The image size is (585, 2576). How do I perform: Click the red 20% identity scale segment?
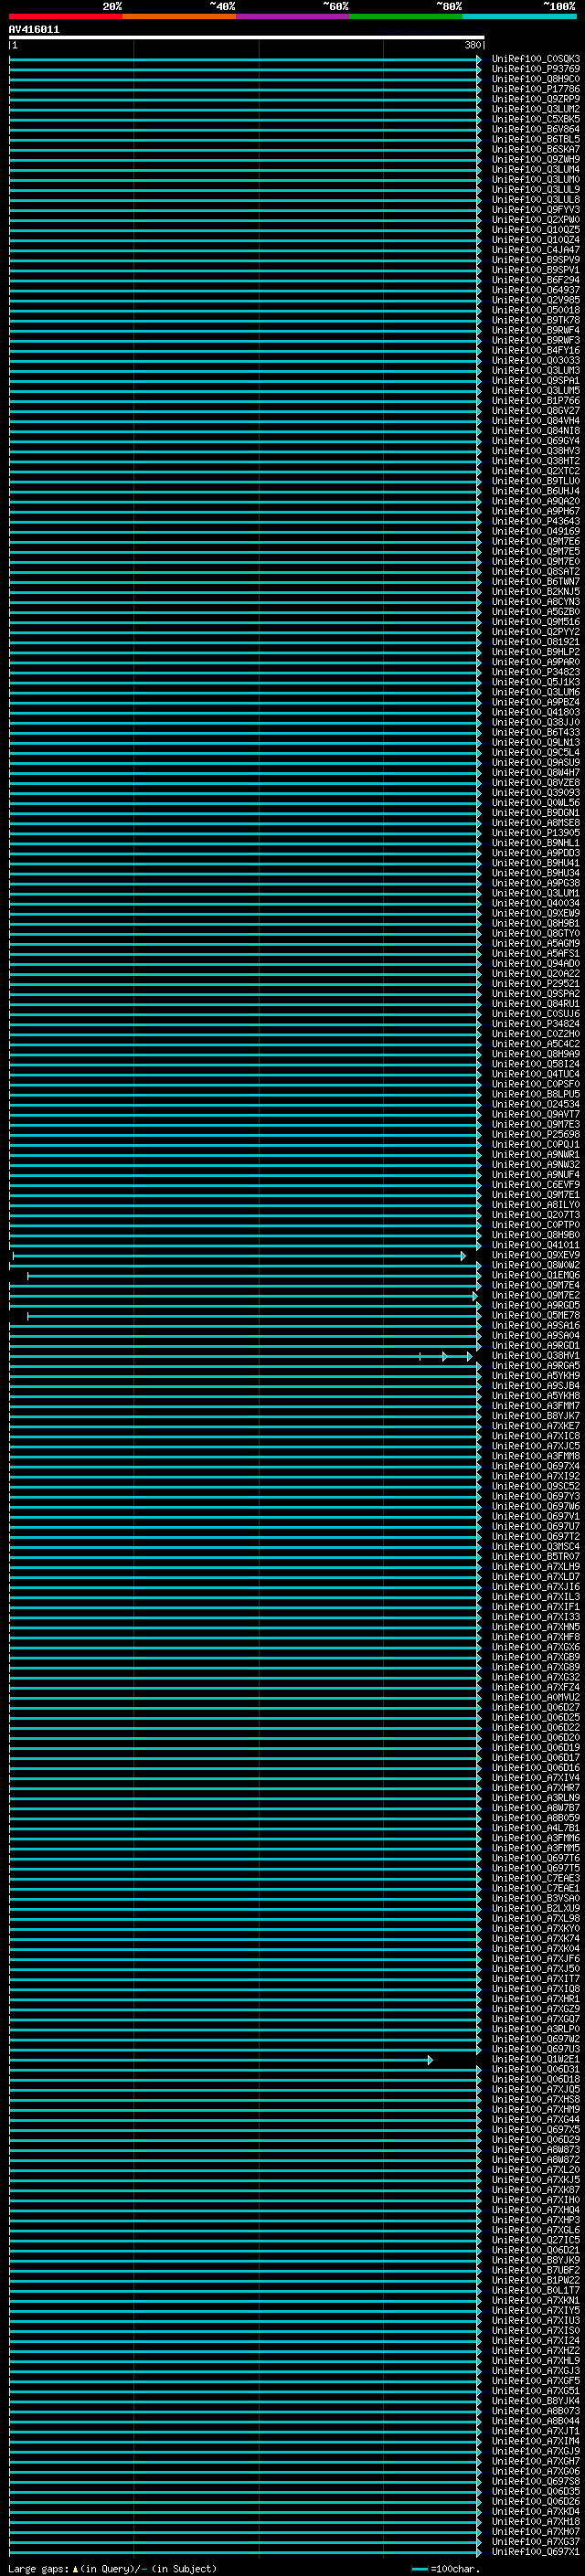coord(65,16)
